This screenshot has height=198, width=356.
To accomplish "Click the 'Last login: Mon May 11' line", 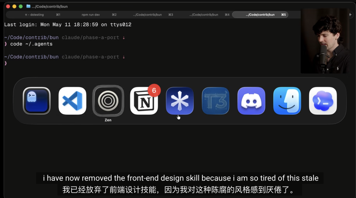I will [68, 24].
